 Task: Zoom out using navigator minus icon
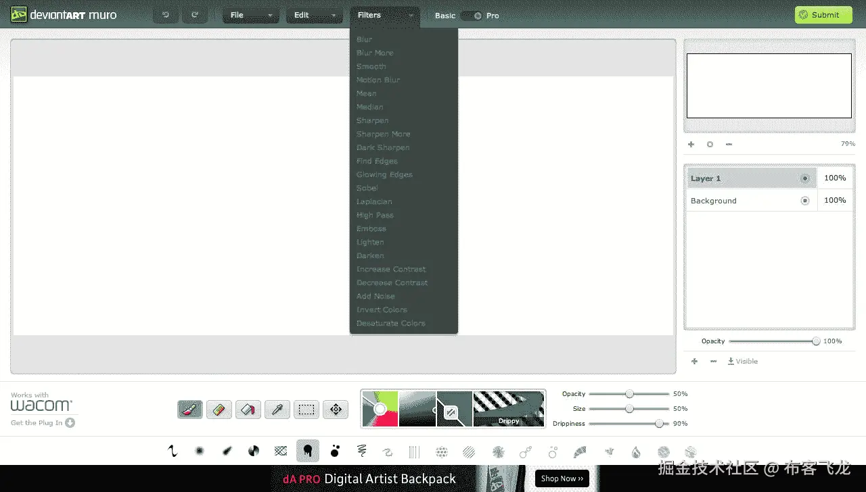tap(729, 144)
